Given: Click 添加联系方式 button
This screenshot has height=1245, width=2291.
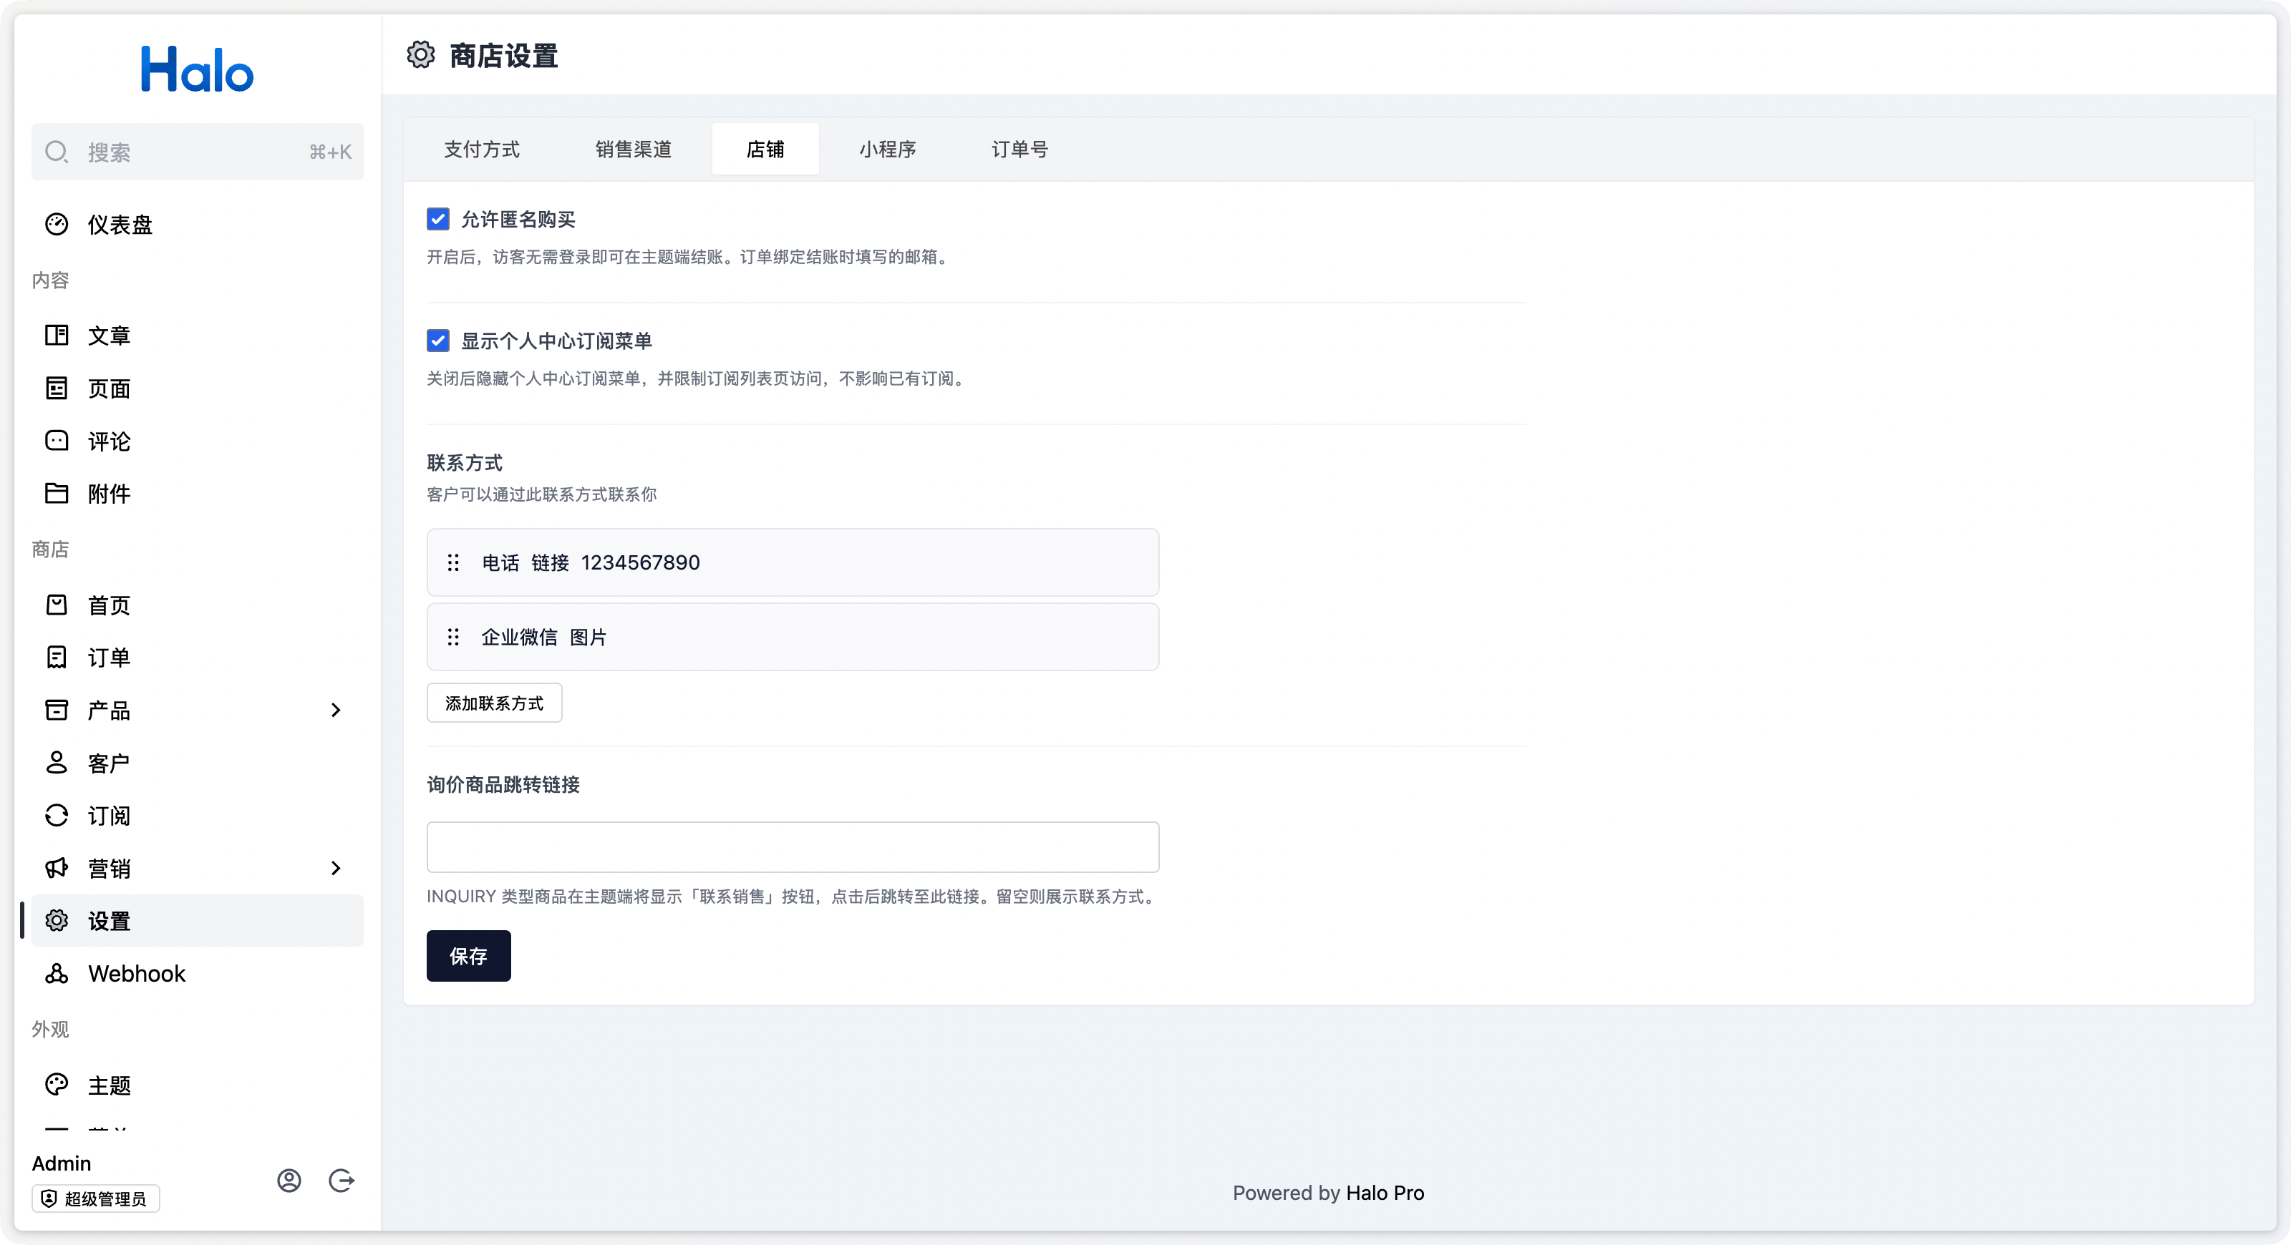Looking at the screenshot, I should [495, 703].
